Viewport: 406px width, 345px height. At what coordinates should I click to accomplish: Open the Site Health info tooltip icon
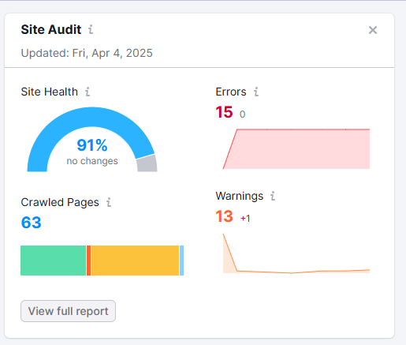click(88, 92)
